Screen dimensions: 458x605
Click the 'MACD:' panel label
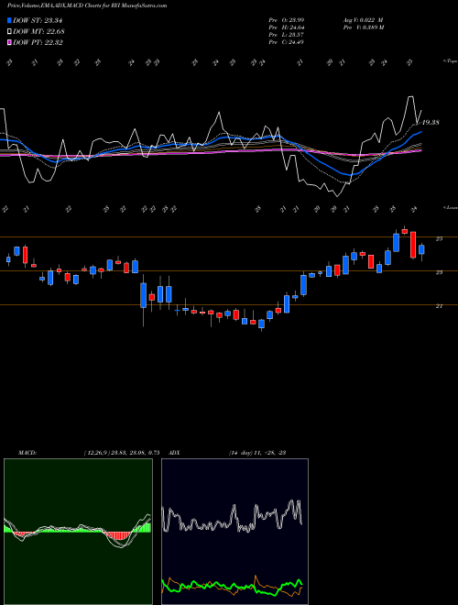pyautogui.click(x=27, y=453)
